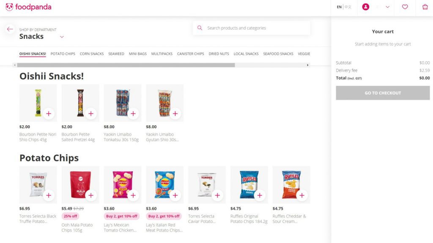Click the foodpanda logo
Screen dimensions: 433x243
tap(28, 7)
